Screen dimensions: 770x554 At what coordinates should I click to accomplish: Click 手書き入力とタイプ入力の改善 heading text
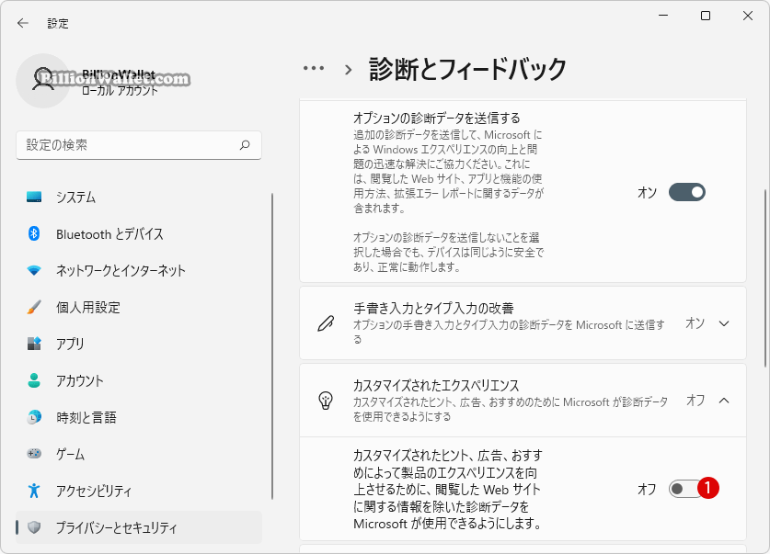[x=433, y=309]
